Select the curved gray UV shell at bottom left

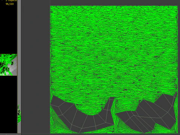pos(82,114)
